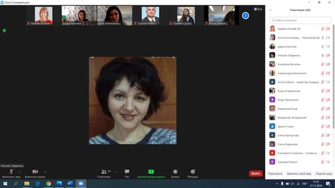Open File Explorer from the taskbar
Screen dimensions: 335x188
27,184
